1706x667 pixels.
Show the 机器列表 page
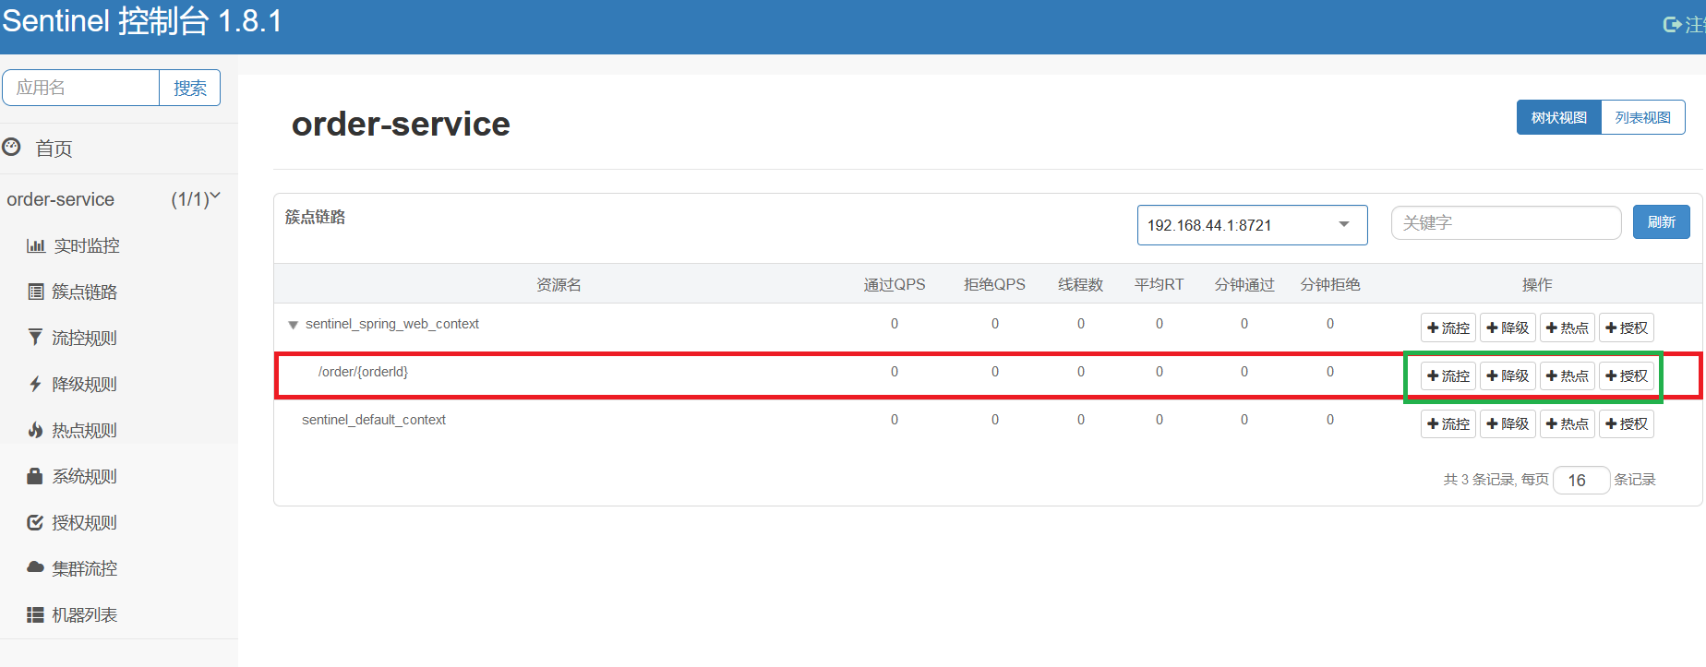85,614
